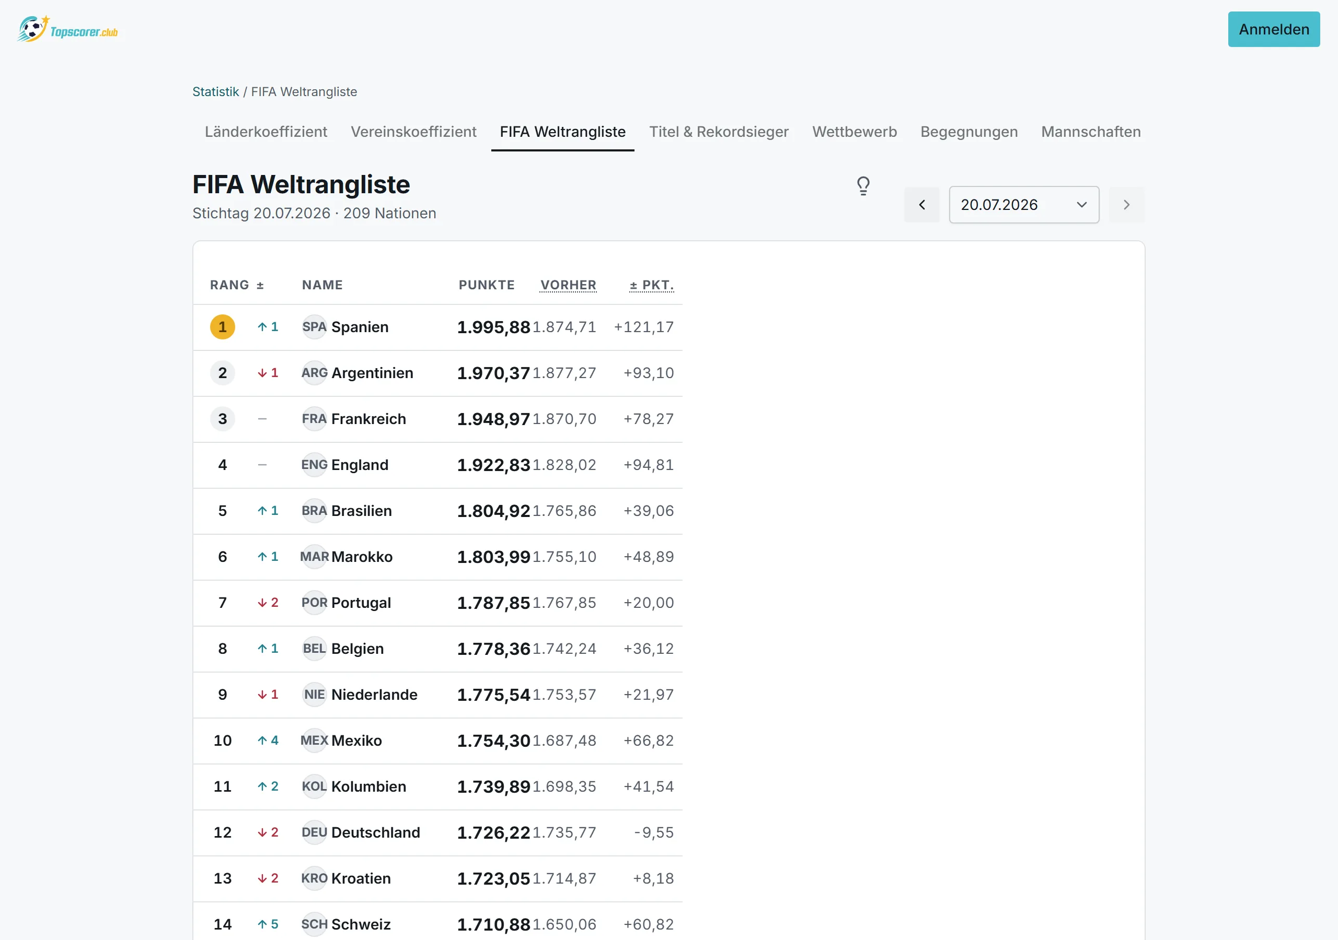Go to next ranking date arrow

point(1126,204)
